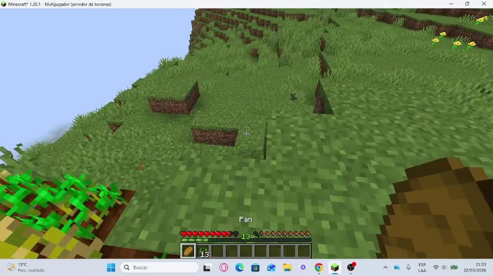Open Microsoft Edge from the taskbar

(x=240, y=268)
